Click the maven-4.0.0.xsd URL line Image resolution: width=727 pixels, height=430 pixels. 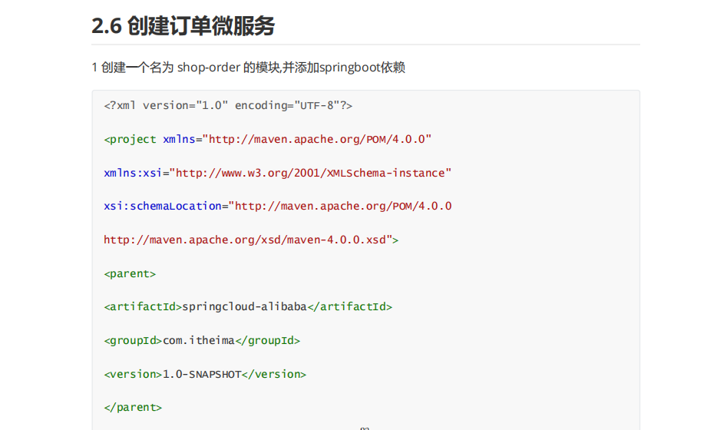(x=251, y=240)
